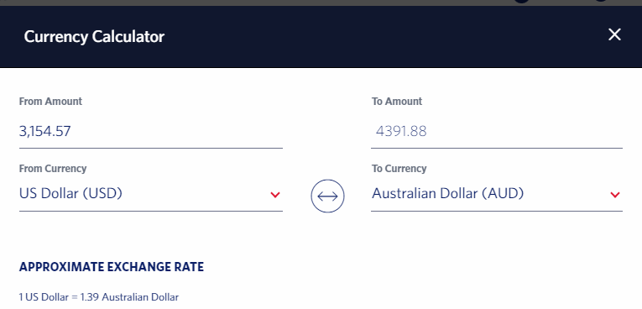The width and height of the screenshot is (642, 309).
Task: Click the 1.39 rate value
Action: point(90,297)
